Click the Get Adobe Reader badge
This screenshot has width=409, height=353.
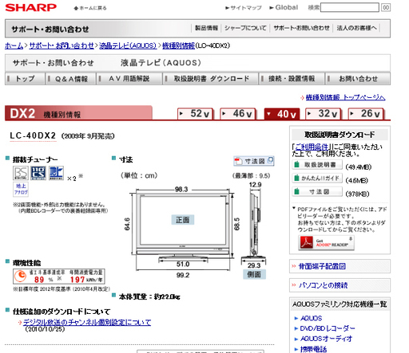(326, 243)
